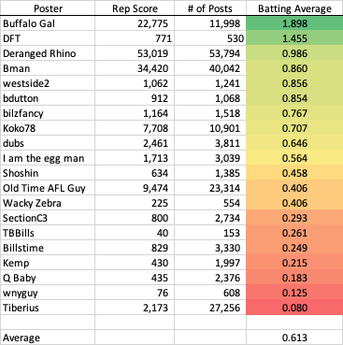Select the Bman poster cell
Viewport: 343px width, 345px height.
pyautogui.click(x=48, y=68)
